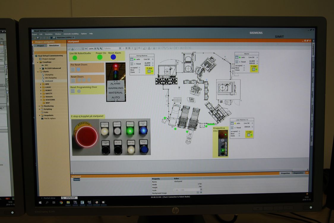Open the Controls side panel tab
This screenshot has width=334, height=223.
point(313,65)
